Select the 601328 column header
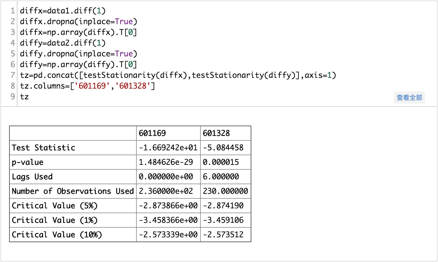 pyautogui.click(x=216, y=133)
